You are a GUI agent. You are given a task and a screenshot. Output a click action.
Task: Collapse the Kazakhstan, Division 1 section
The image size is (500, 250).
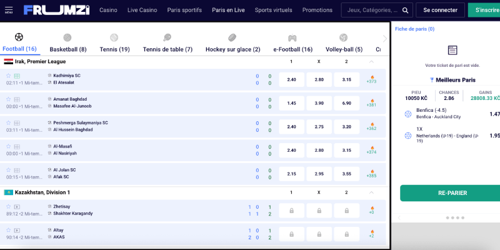click(x=371, y=192)
